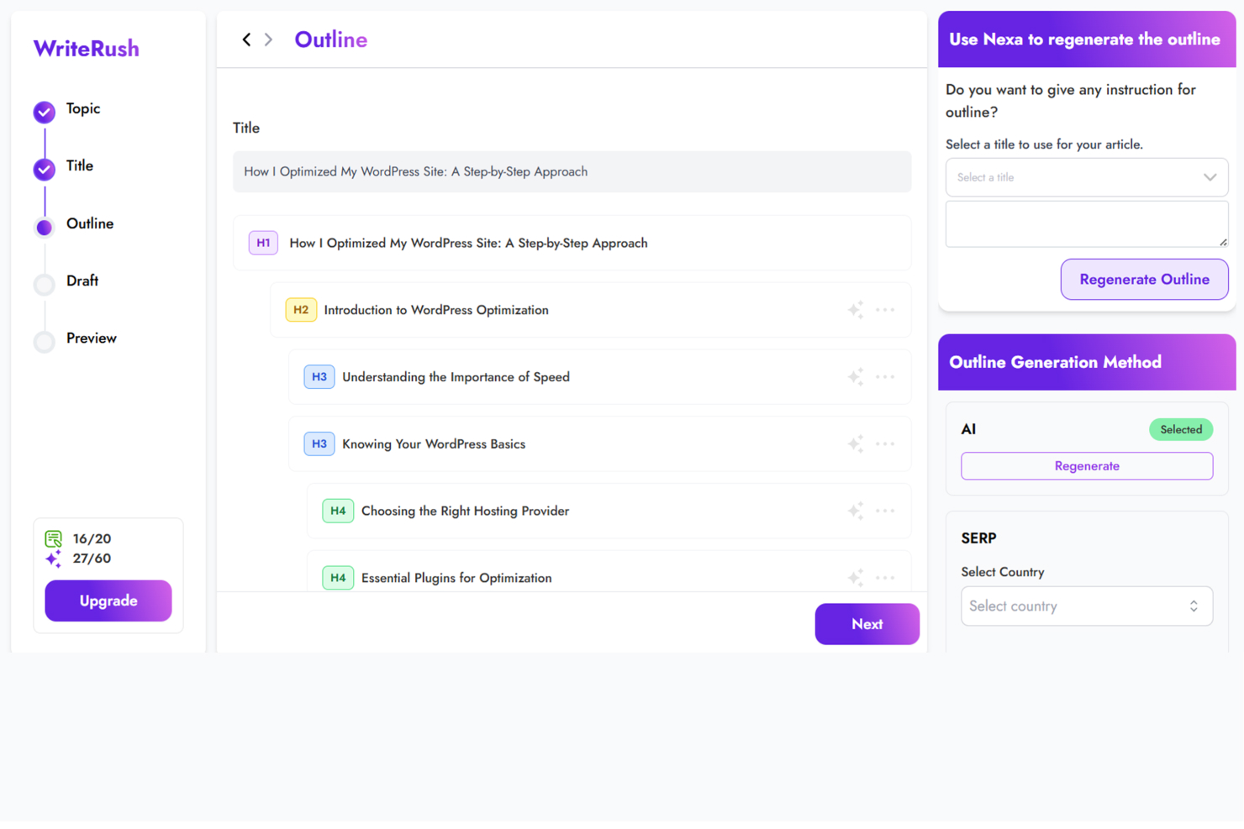Click the sparkle icon next to 27/60 counter
1244x829 pixels.
click(x=53, y=558)
